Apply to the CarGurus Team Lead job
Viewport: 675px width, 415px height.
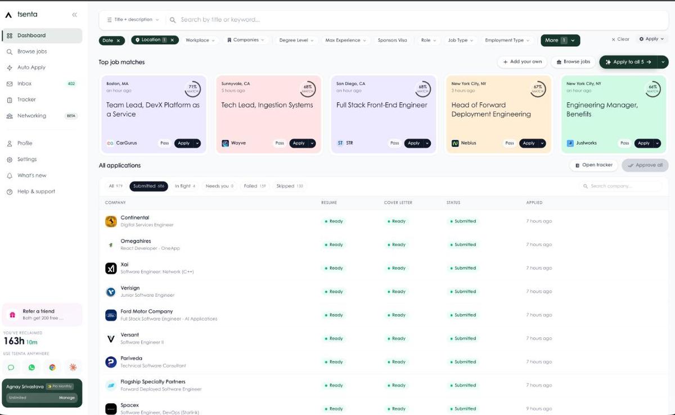point(184,144)
